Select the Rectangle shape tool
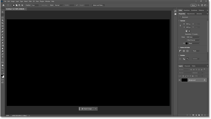The image size is (211, 119). click(x=3, y=63)
